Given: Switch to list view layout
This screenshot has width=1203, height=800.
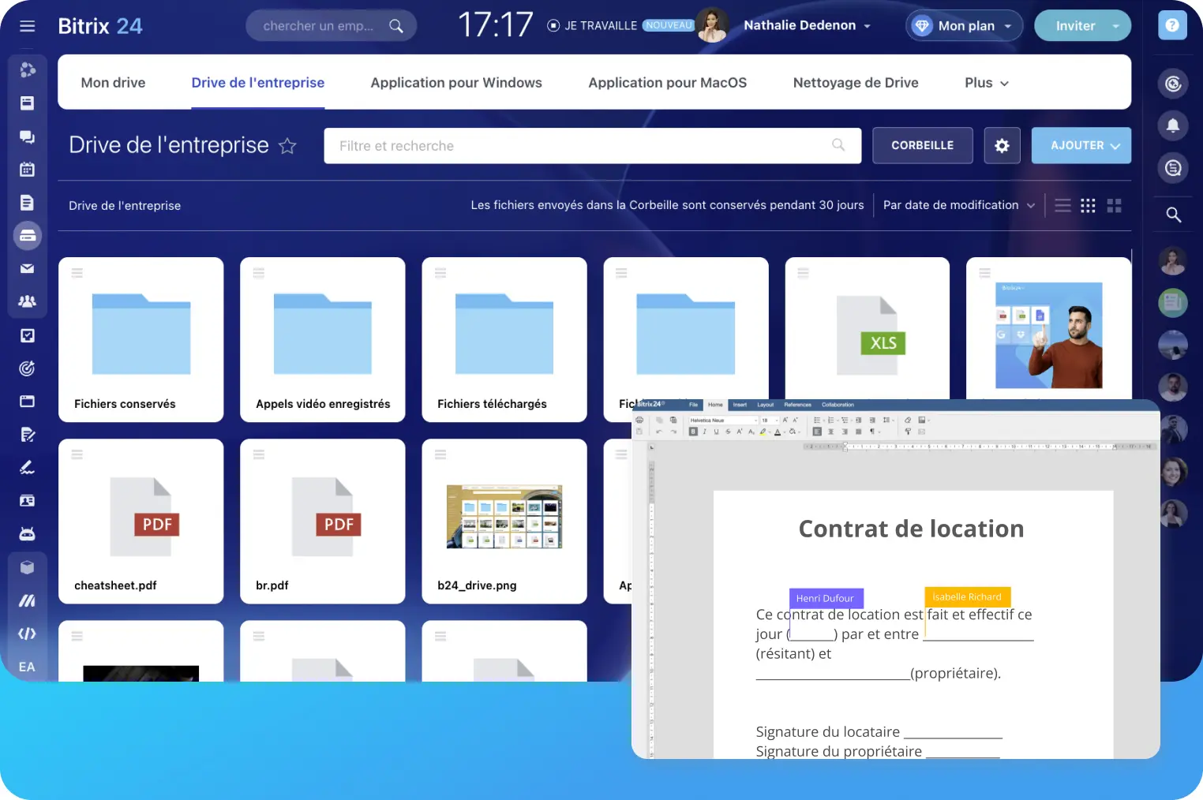Looking at the screenshot, I should 1062,206.
